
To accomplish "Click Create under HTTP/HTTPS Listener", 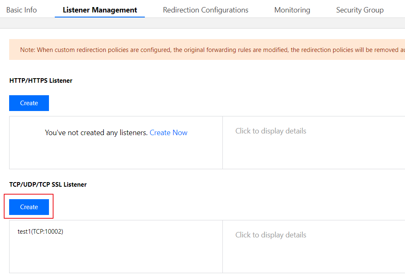I will point(29,103).
